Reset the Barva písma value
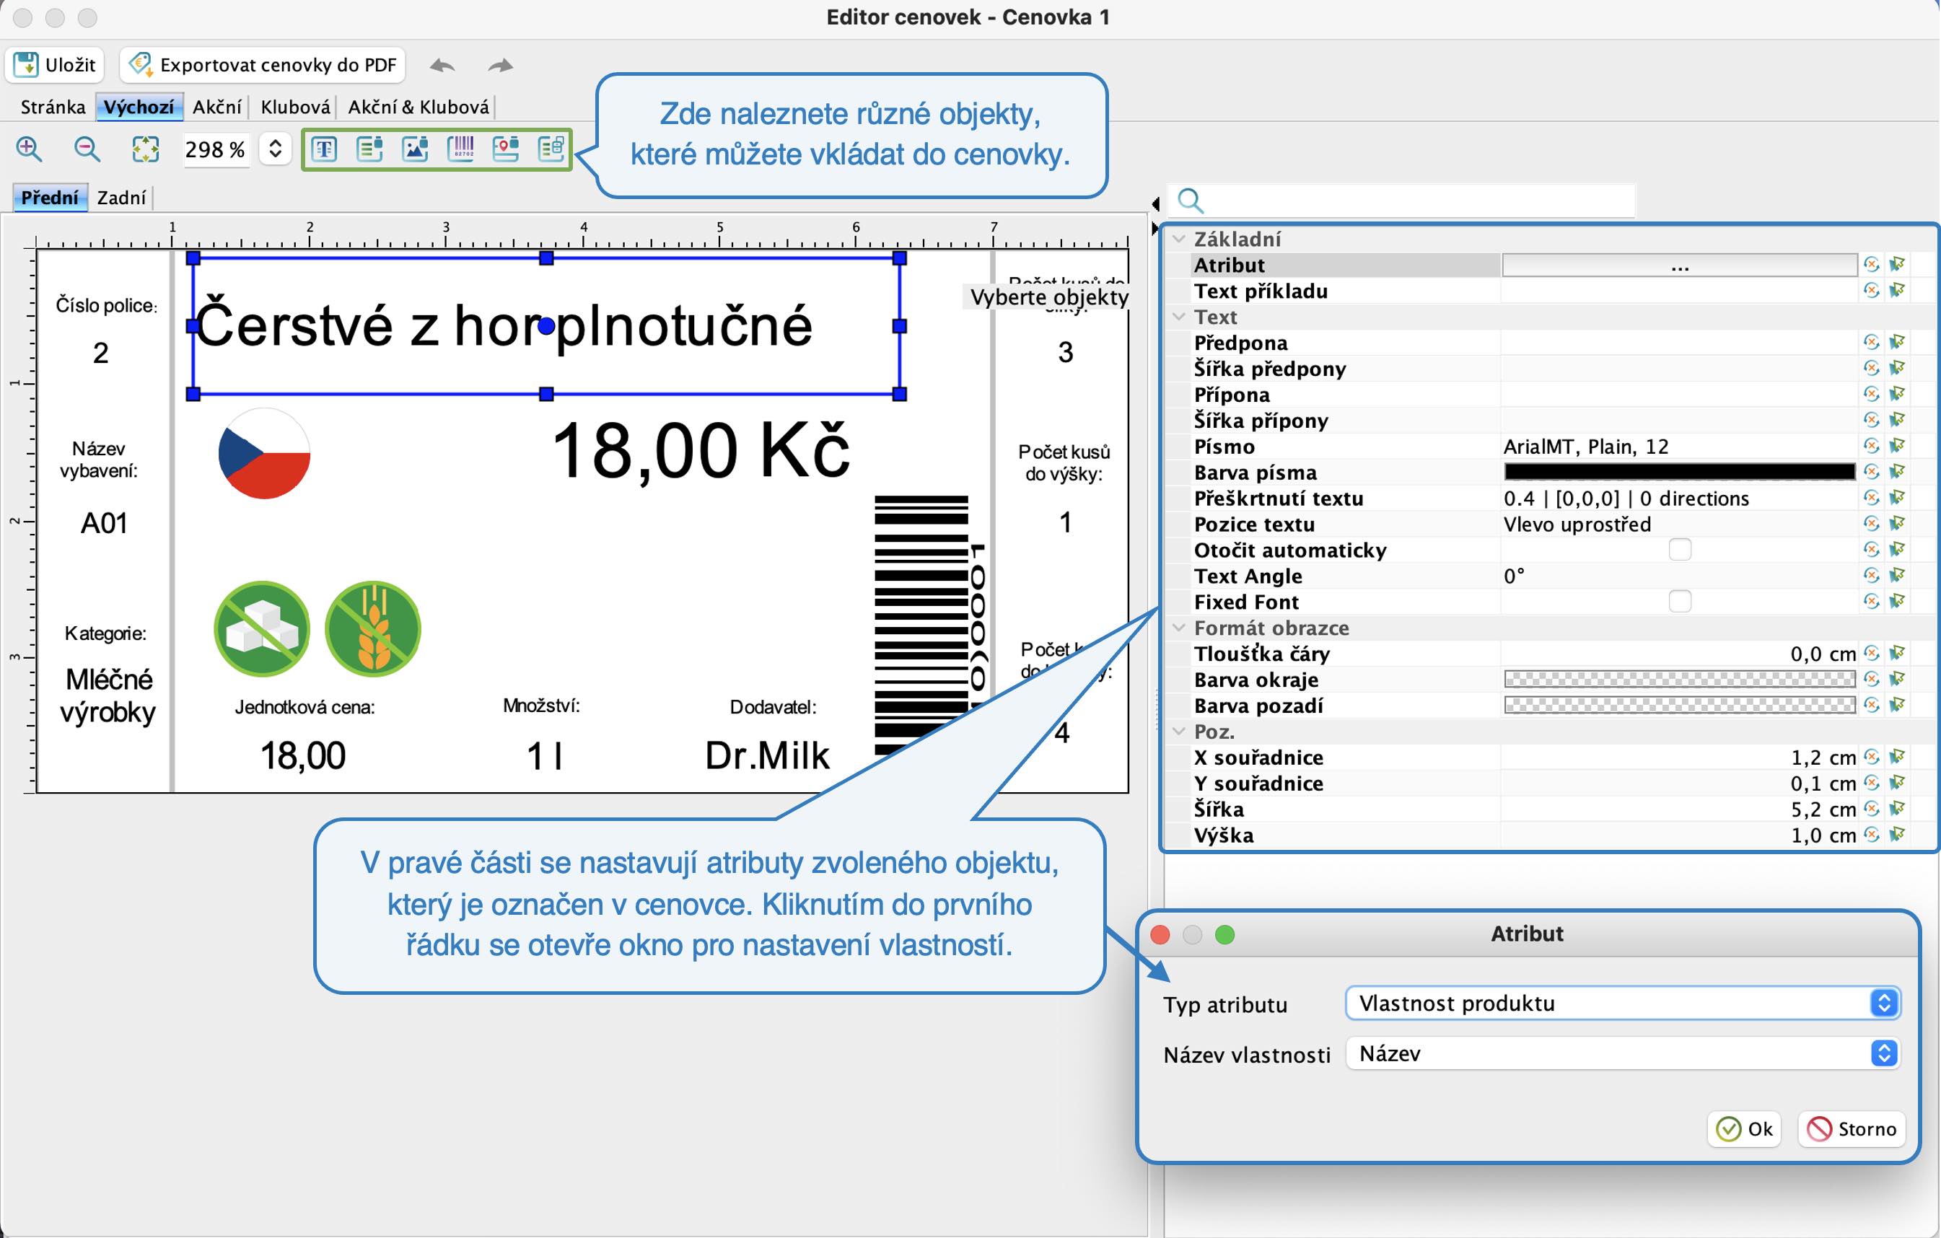 (x=1872, y=472)
